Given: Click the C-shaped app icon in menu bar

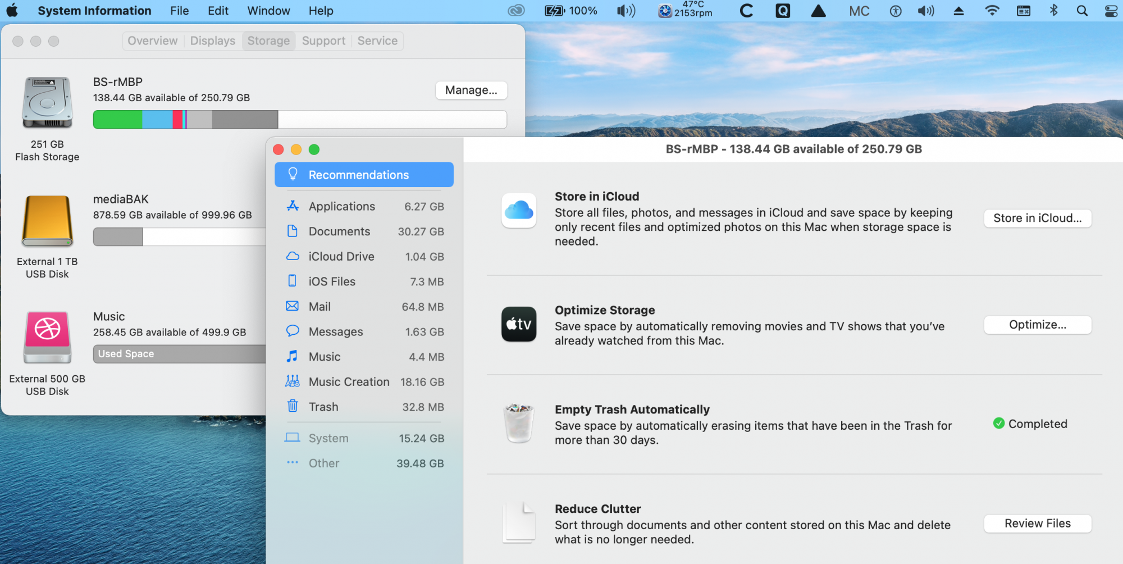Looking at the screenshot, I should click(x=746, y=11).
